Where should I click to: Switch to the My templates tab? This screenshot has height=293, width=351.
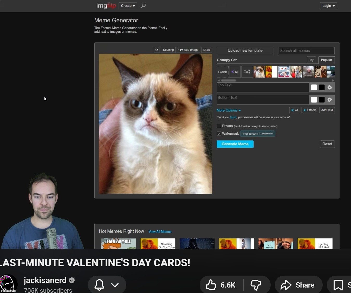(x=311, y=60)
